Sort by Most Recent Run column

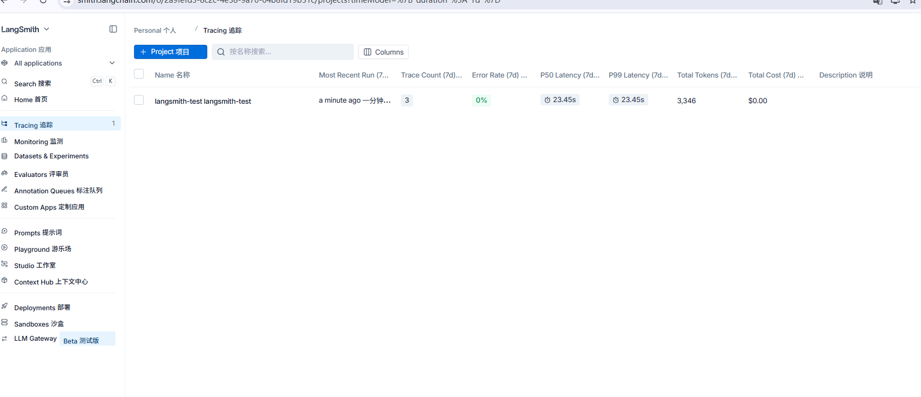click(x=354, y=75)
